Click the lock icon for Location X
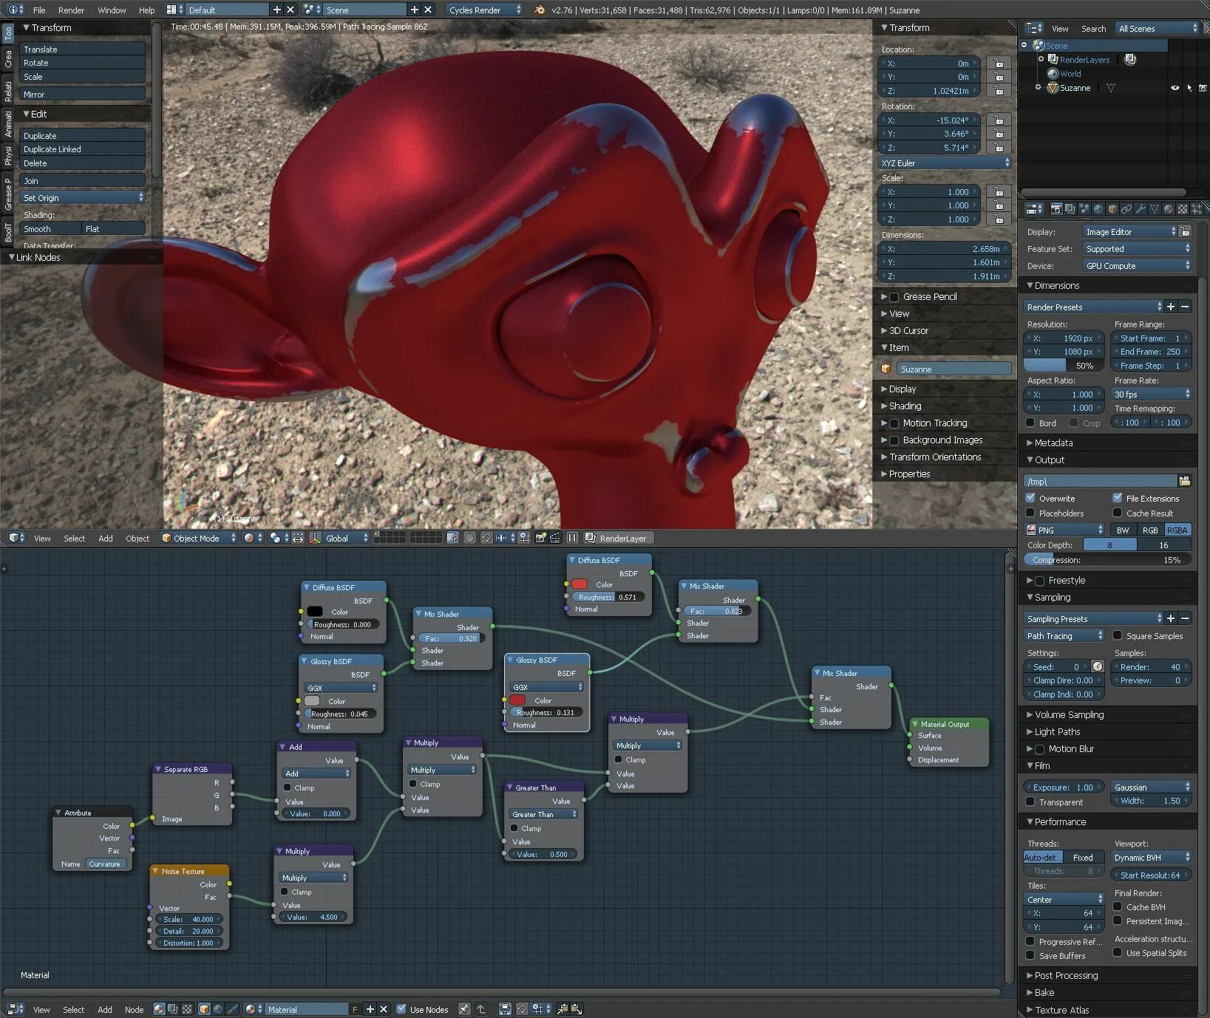Image resolution: width=1210 pixels, height=1018 pixels. point(999,64)
